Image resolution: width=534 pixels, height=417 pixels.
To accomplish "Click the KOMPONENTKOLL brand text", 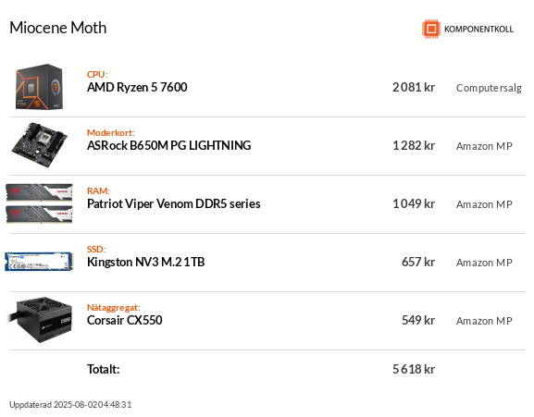I will pos(478,30).
